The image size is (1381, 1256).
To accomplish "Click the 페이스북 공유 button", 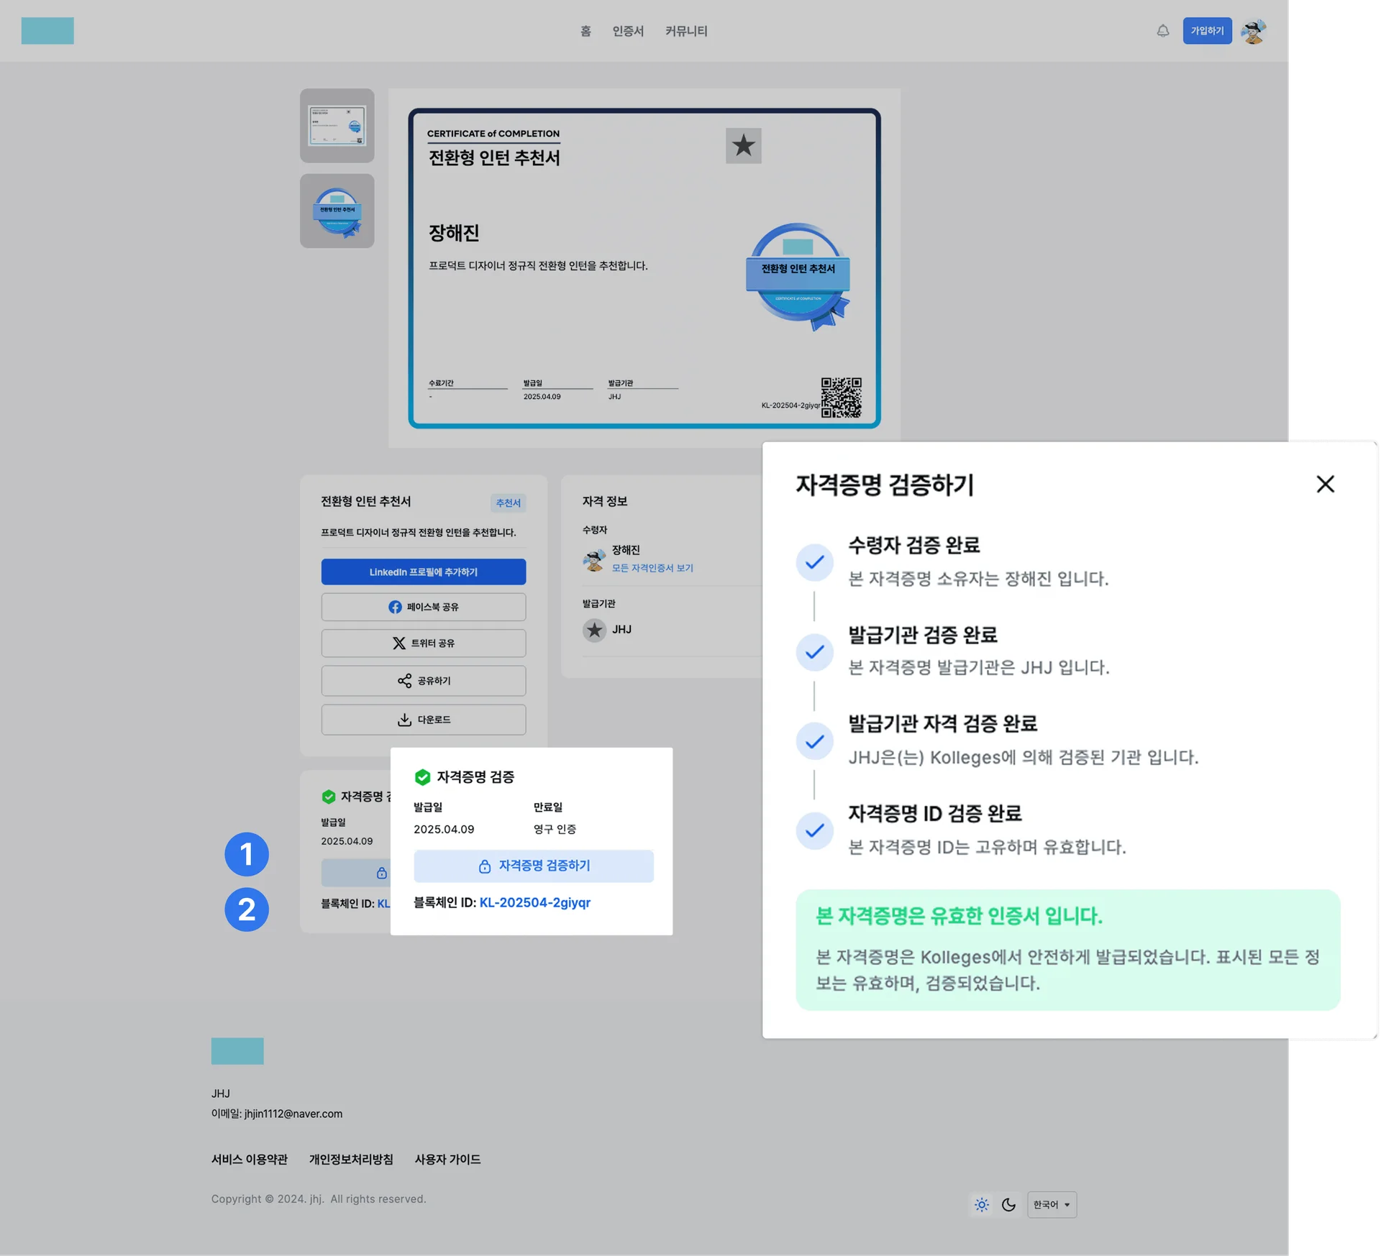I will point(423,607).
